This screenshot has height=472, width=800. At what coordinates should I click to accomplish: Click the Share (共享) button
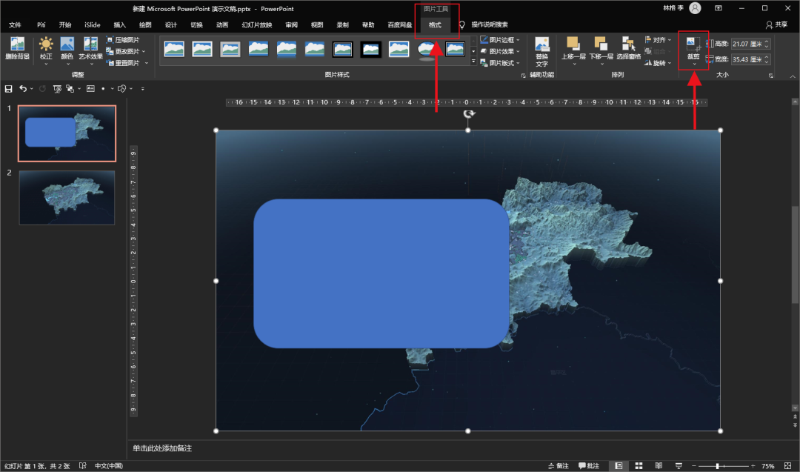(776, 24)
